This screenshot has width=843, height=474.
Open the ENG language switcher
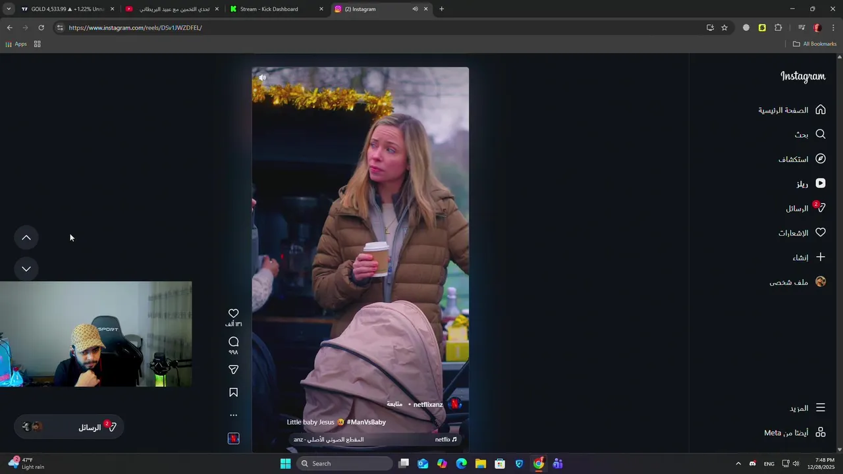click(769, 463)
